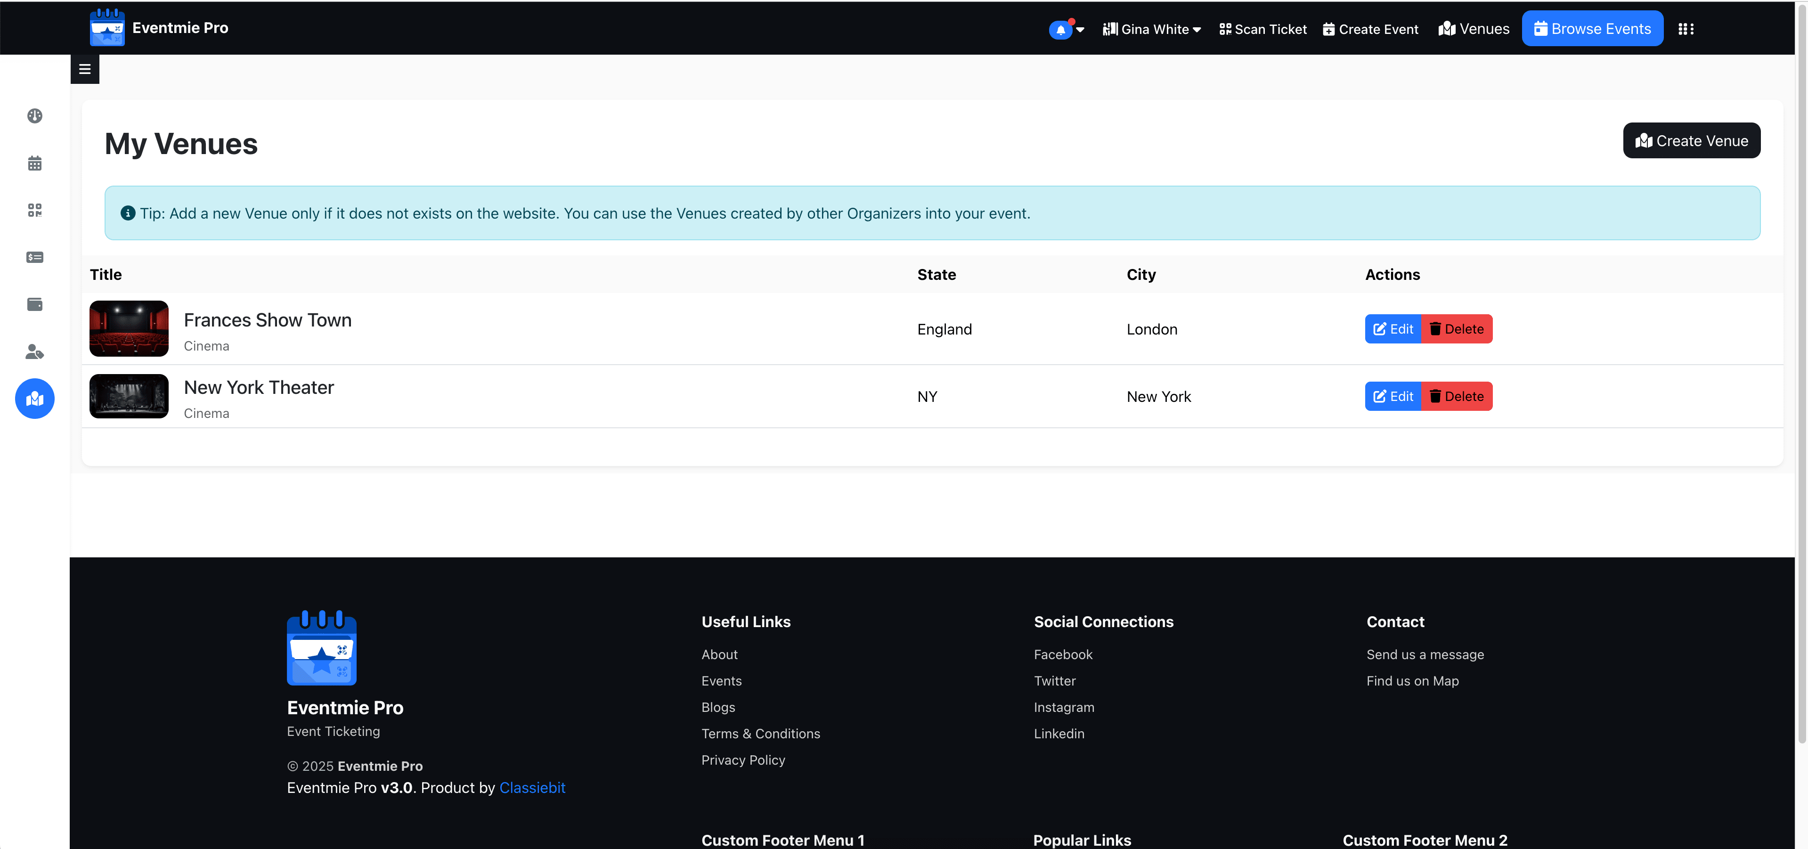The image size is (1808, 849).
Task: Delete the New York Theater venue
Action: [x=1457, y=397]
